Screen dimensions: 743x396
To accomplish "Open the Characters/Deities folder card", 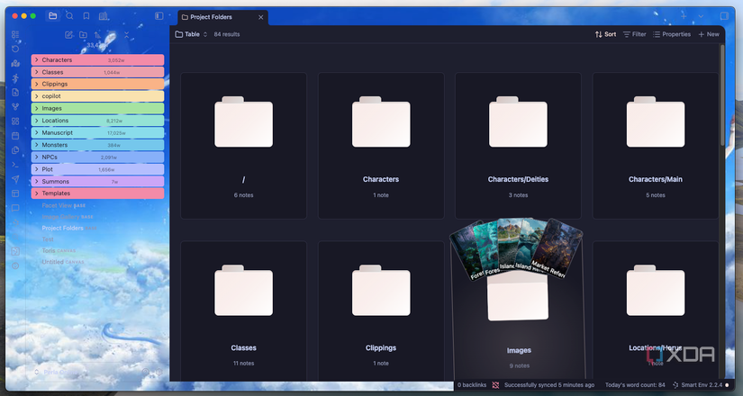I will point(518,146).
